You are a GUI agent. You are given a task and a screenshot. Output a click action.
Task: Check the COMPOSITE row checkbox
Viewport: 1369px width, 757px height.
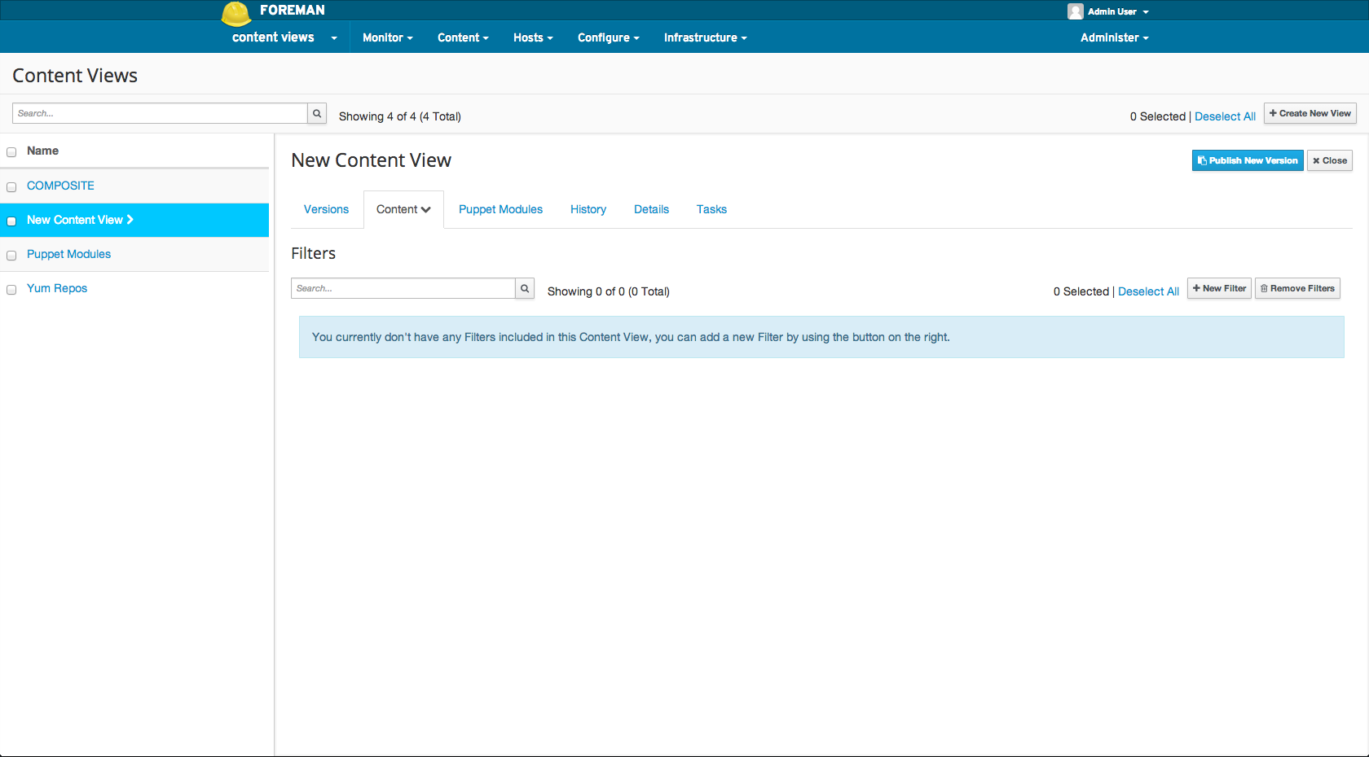(x=11, y=187)
